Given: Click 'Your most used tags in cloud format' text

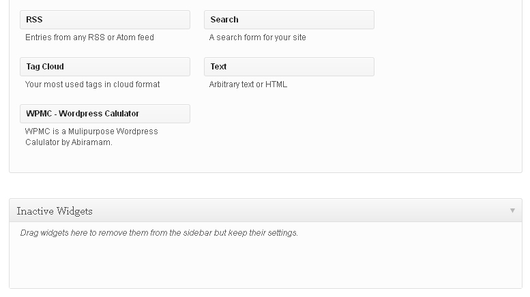Looking at the screenshot, I should click(x=92, y=84).
